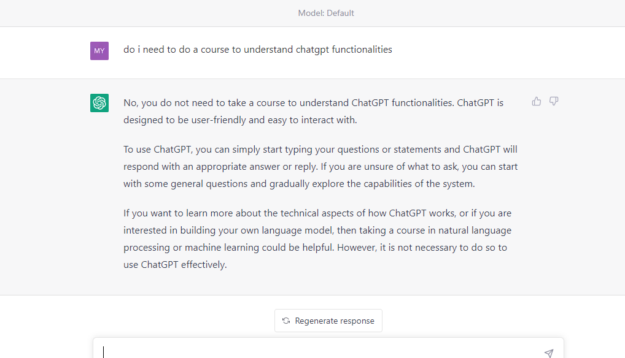Screen dimensions: 625x358
Task: Give the response a thumbs down
Action: tap(554, 101)
